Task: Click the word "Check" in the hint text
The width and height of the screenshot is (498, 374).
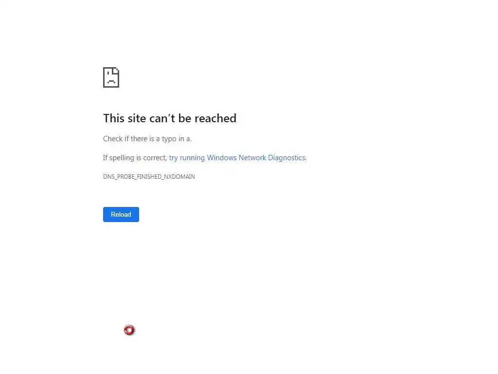Action: tap(113, 139)
